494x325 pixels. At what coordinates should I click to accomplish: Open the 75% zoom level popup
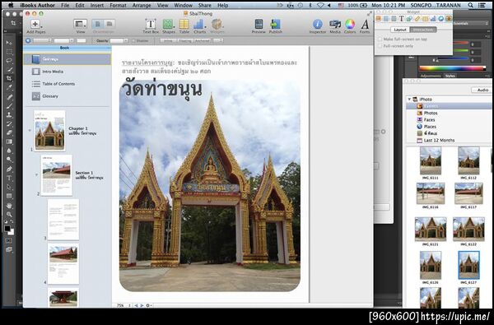123,305
